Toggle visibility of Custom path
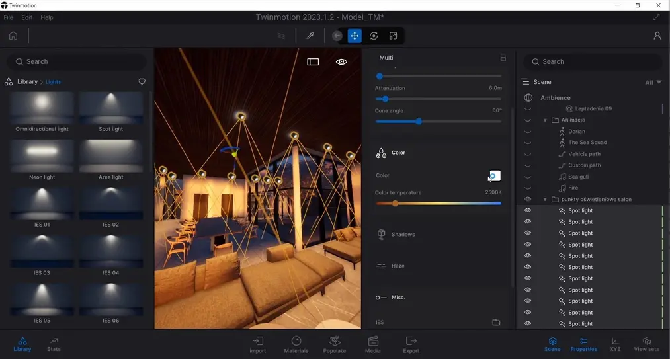The height and width of the screenshot is (359, 670). [528, 165]
